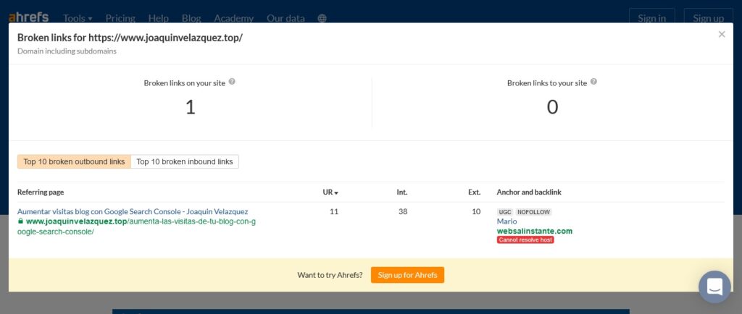This screenshot has height=314, width=742.
Task: Click the Ahrefs logo
Action: pos(28,18)
